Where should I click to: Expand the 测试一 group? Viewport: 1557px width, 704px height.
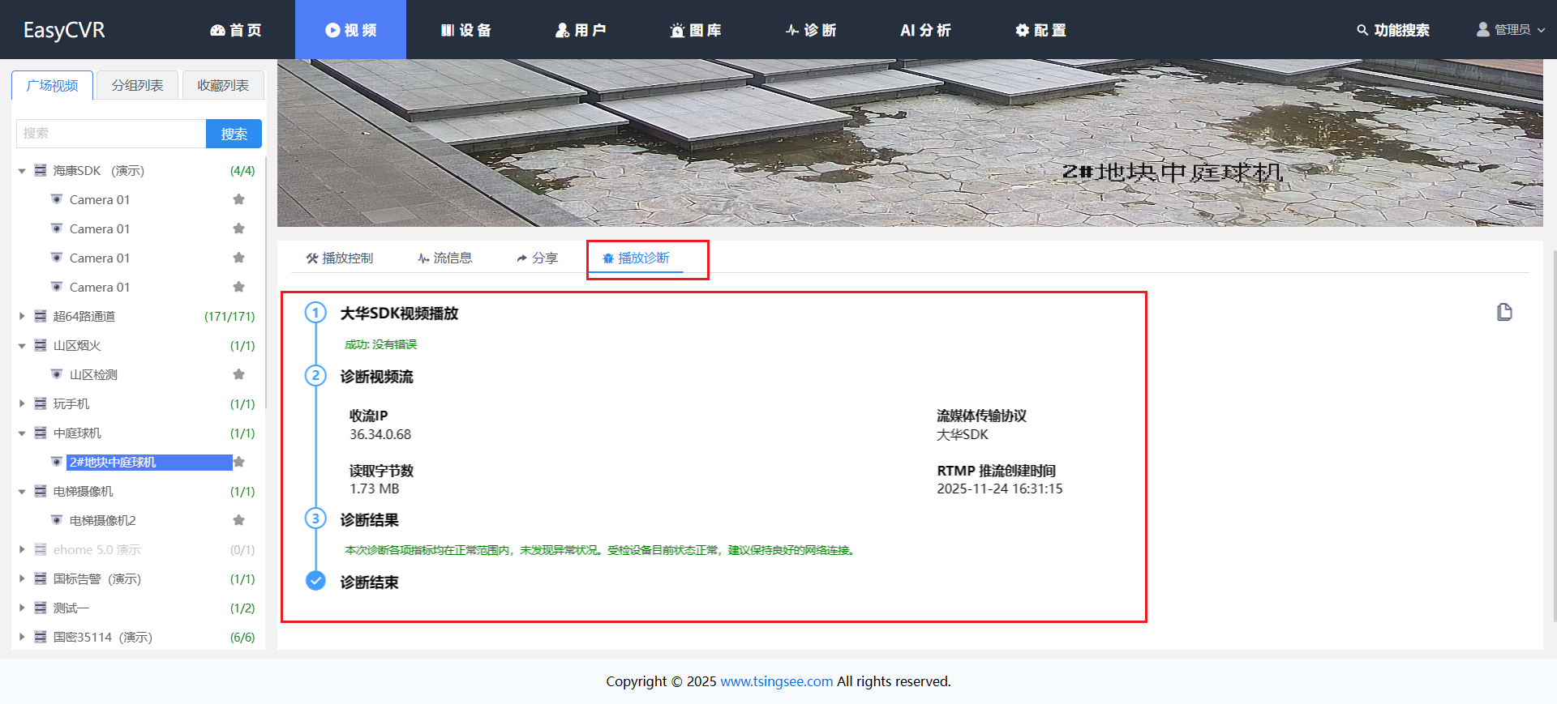click(x=22, y=608)
